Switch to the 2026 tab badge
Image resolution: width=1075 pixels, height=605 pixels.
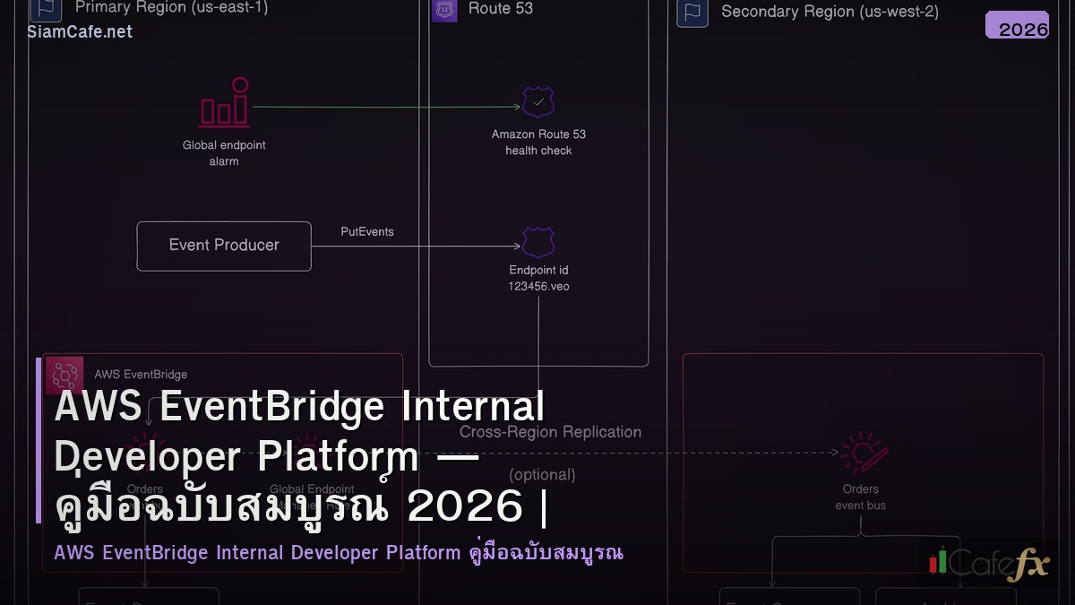(1017, 25)
